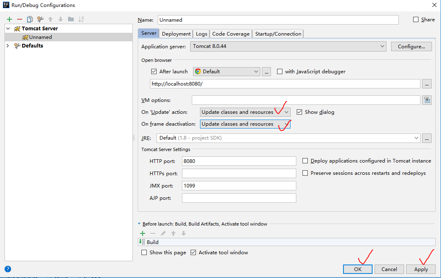Collapse Before launch section triangle
Screen dimensions: 441x278
[139, 224]
